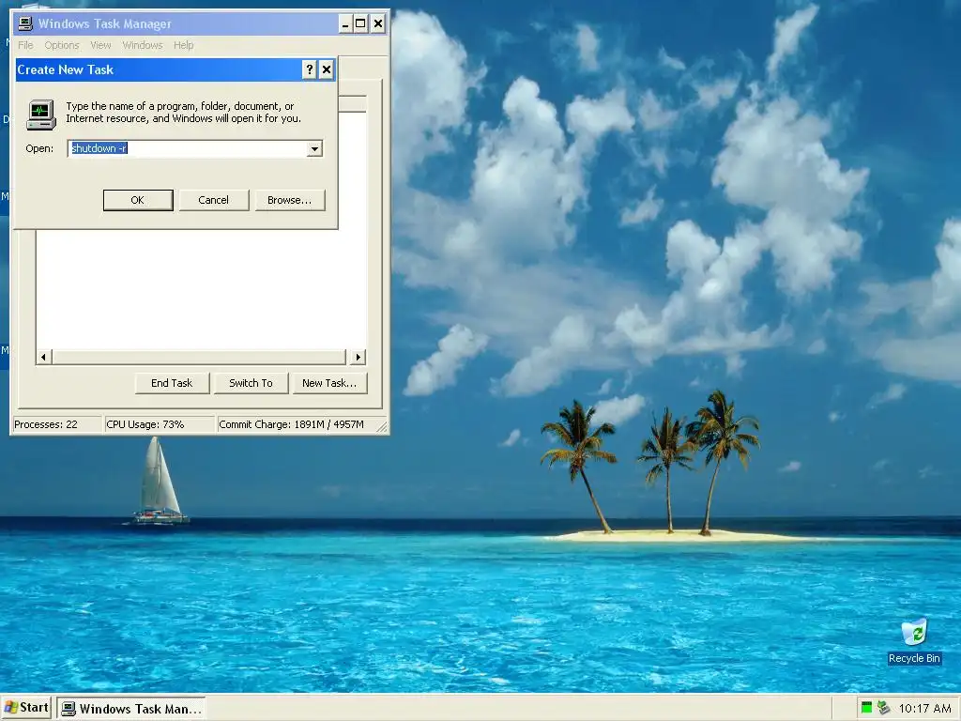Minimize the Windows Task Manager window
This screenshot has height=721, width=961.
(345, 24)
